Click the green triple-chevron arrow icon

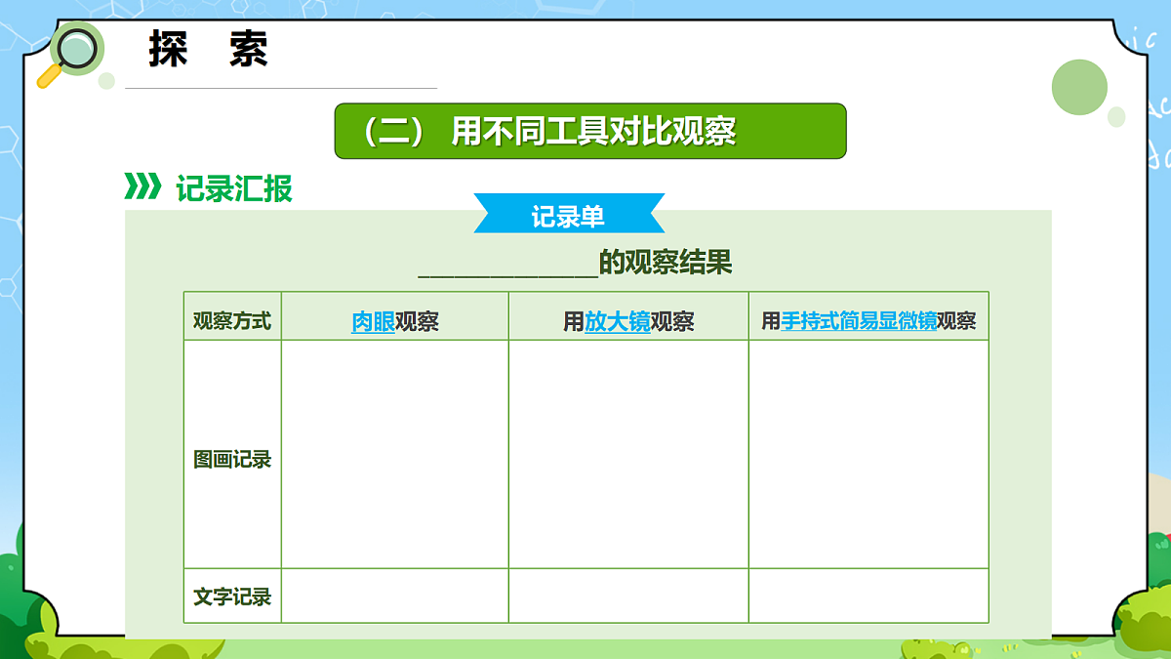[x=142, y=187]
